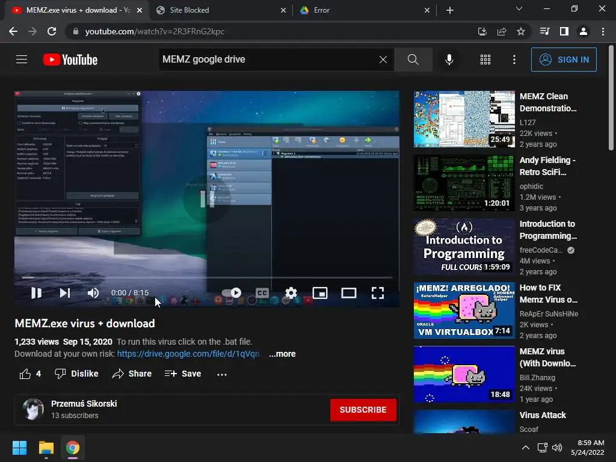The image size is (616, 462).
Task: Open the YouTube apps grid
Action: click(485, 60)
